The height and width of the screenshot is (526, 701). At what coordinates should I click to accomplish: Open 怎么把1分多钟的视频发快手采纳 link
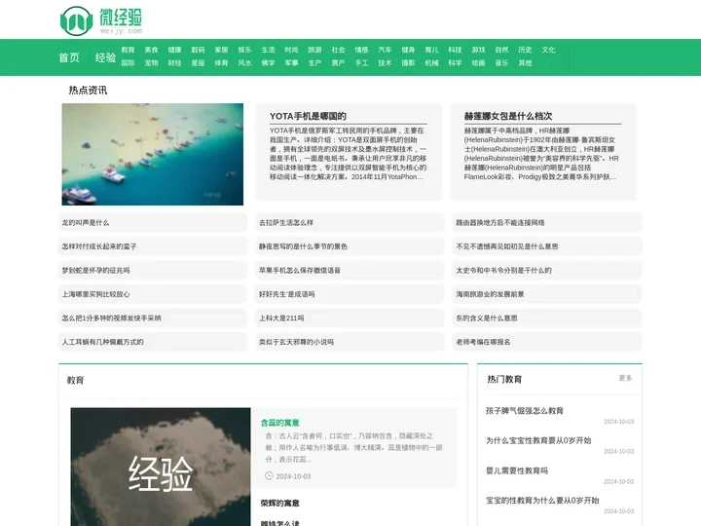click(x=111, y=318)
